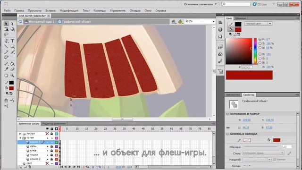Select the Lasso tool

click(x=6, y=34)
